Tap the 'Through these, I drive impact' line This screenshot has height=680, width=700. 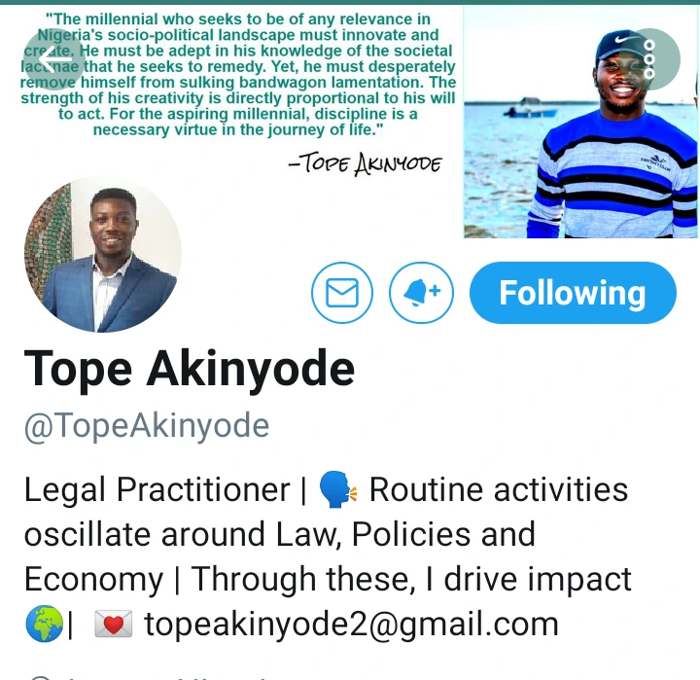point(411,579)
